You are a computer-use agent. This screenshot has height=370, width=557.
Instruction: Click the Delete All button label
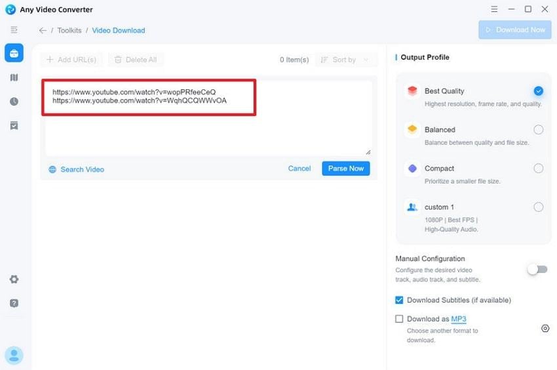click(x=141, y=60)
